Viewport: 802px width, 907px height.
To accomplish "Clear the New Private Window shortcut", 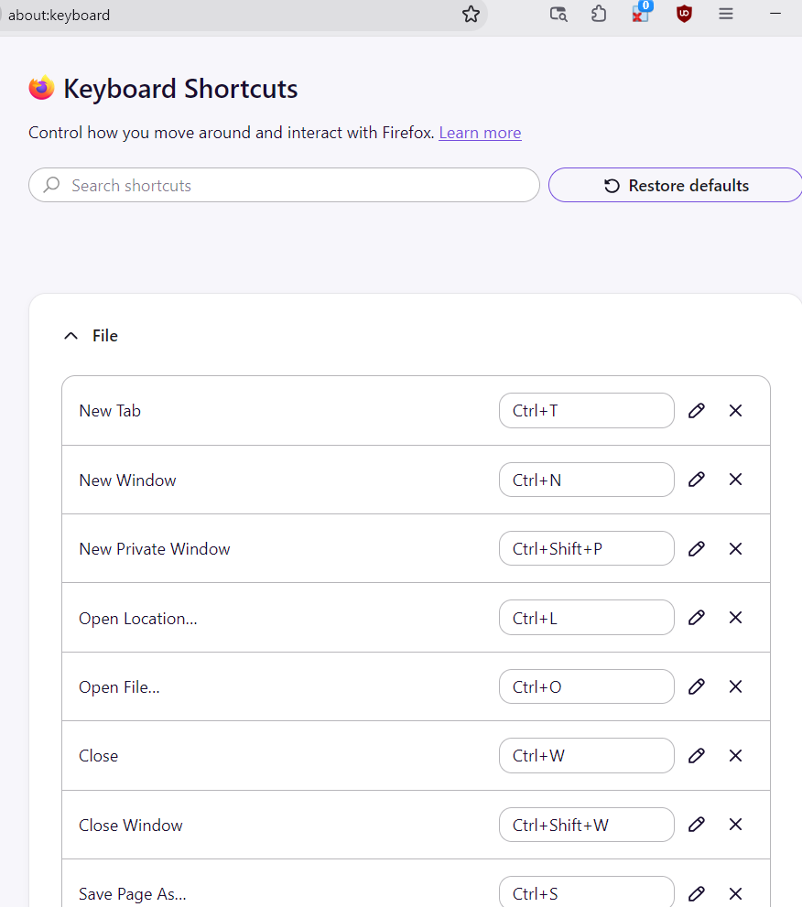I will pos(735,549).
